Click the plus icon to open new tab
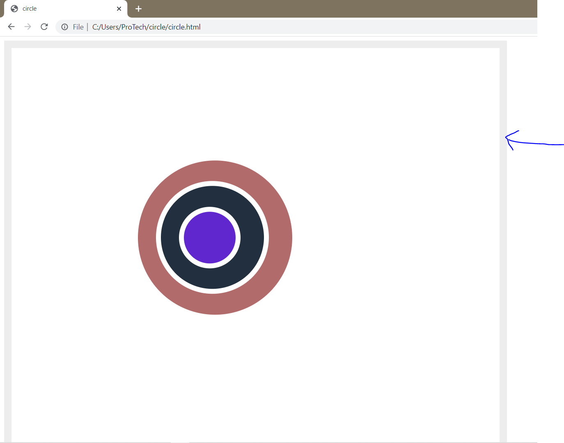This screenshot has height=443, width=564. tap(138, 9)
